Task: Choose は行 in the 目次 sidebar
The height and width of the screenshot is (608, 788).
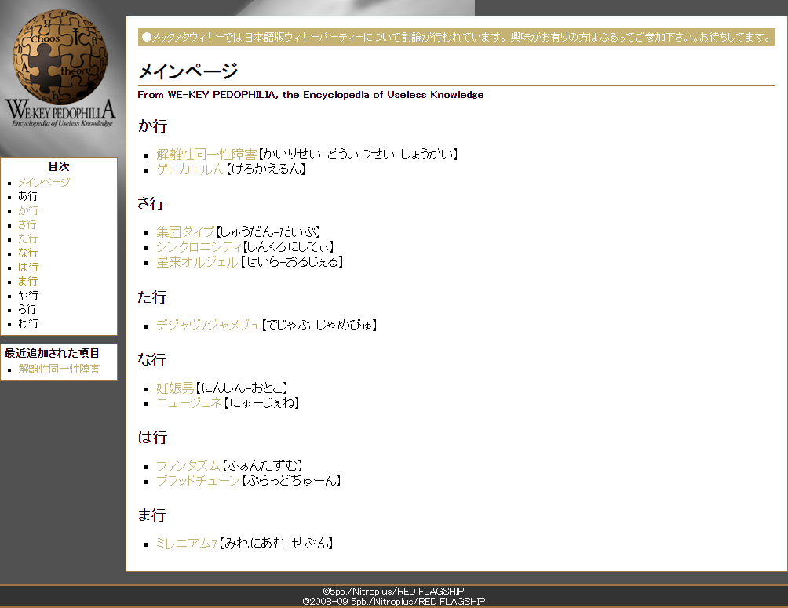Action: [28, 267]
